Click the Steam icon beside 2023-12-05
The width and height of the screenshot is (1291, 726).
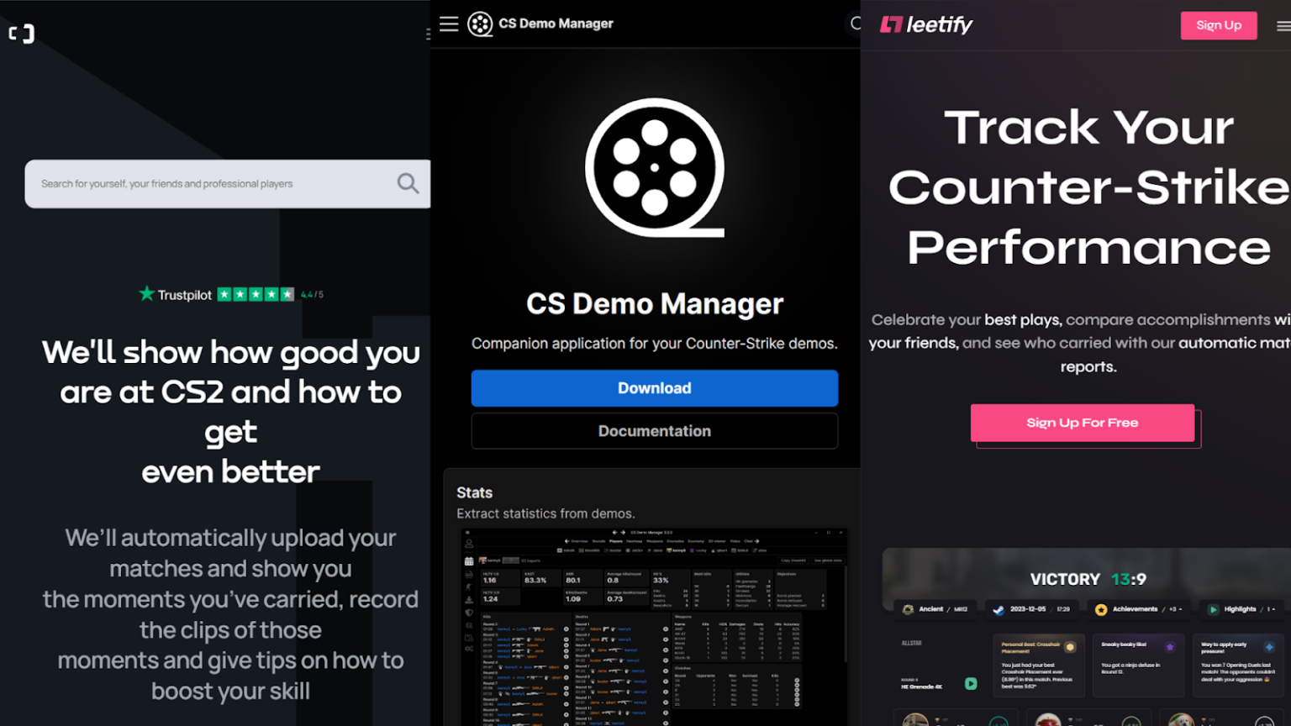(999, 609)
